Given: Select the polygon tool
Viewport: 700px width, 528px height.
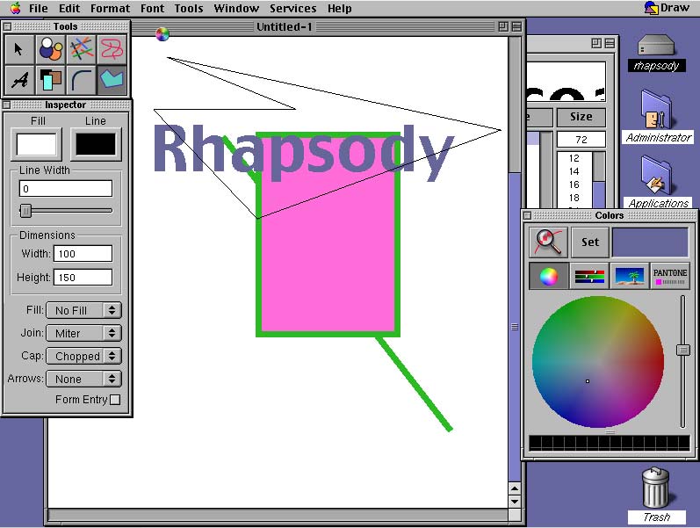Looking at the screenshot, I should coord(112,80).
